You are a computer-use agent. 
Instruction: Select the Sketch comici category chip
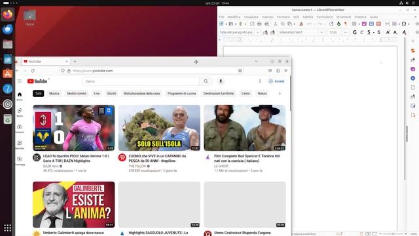point(77,93)
